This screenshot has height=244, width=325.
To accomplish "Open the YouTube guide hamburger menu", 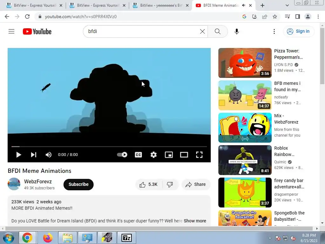I will (x=11, y=31).
